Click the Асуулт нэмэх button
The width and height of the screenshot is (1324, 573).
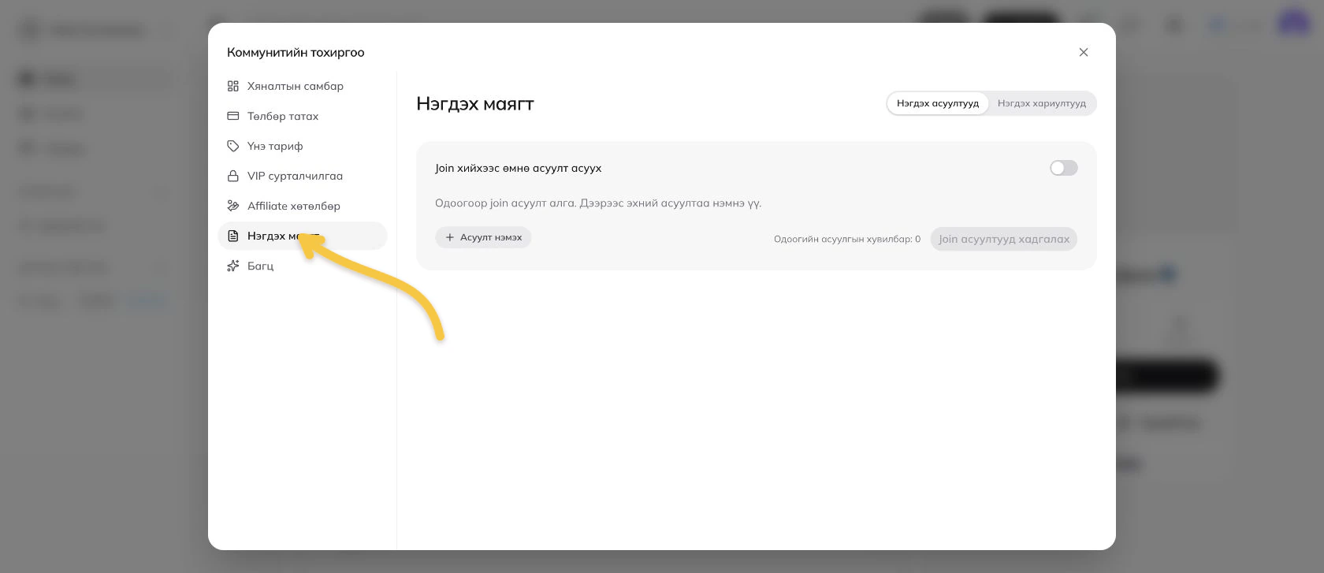coord(483,237)
